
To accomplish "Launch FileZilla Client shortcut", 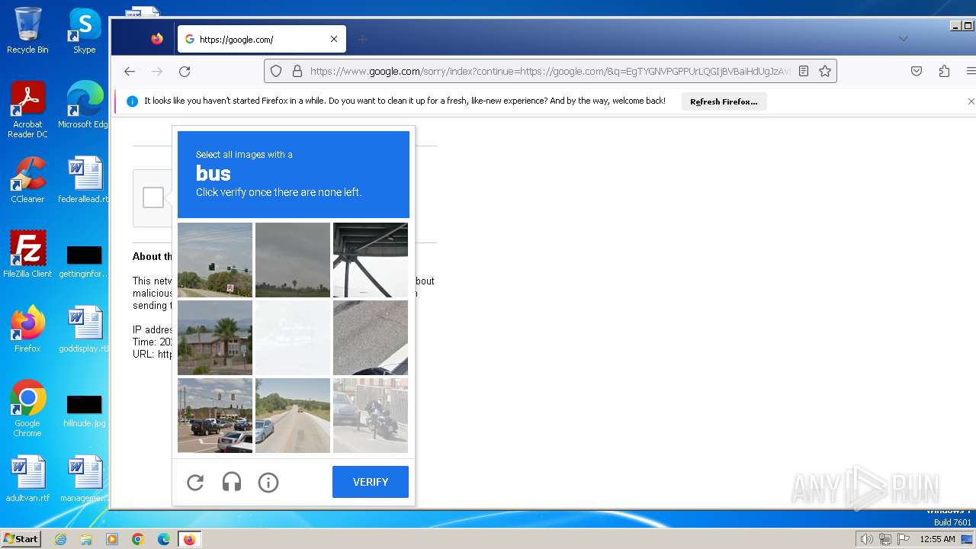I will (27, 255).
